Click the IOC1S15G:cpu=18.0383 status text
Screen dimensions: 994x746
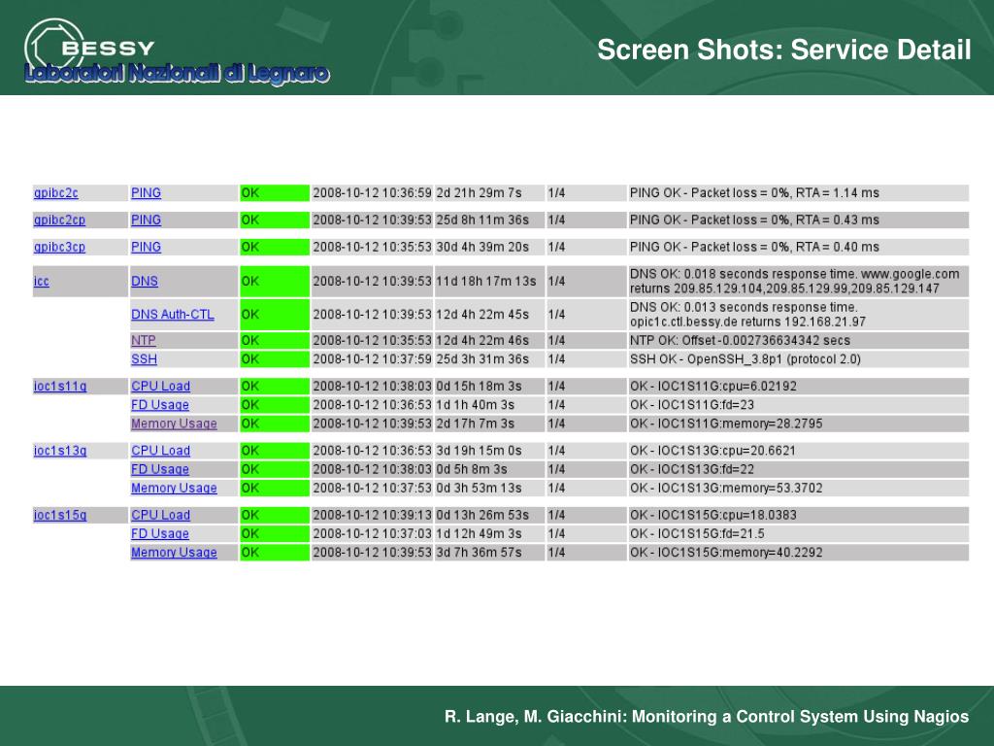click(713, 515)
